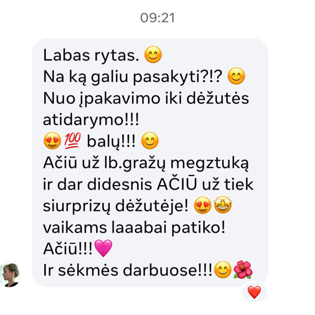Click smiling emoji after darbuose!!!

tap(223, 270)
